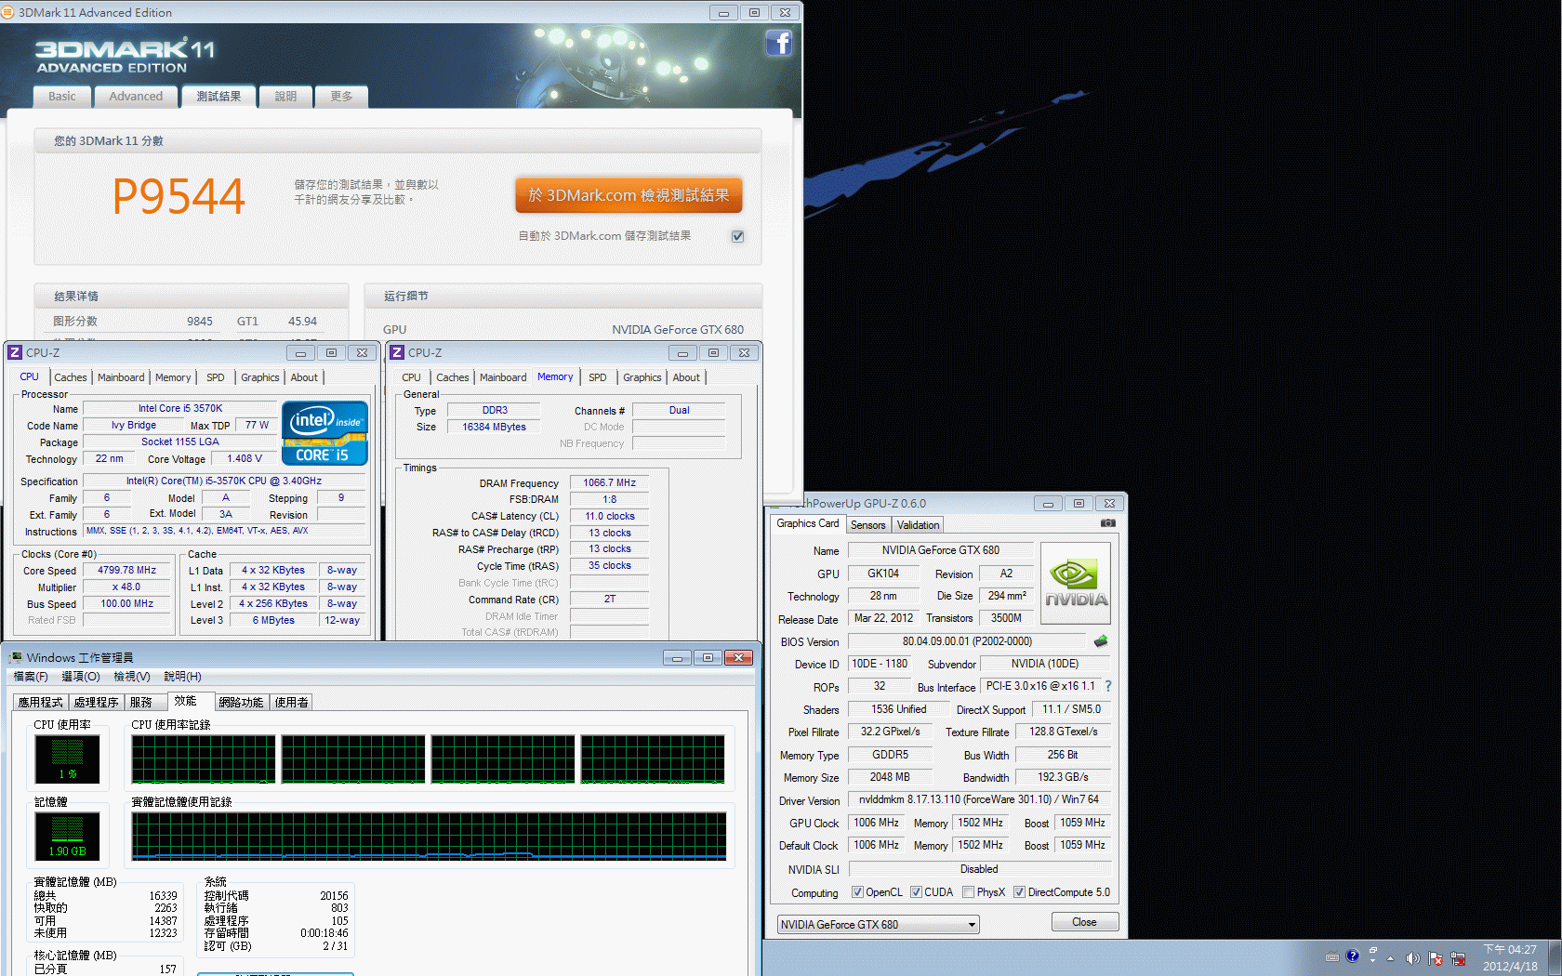Viewport: 1562px width, 976px height.
Task: Open the volume speaker tray icon
Action: 1412,958
